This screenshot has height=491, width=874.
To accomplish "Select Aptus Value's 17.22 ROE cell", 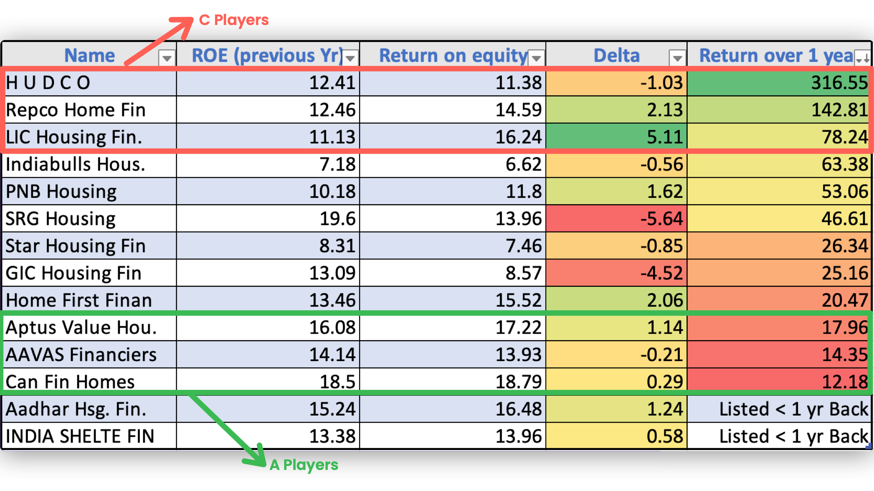I will 453,327.
